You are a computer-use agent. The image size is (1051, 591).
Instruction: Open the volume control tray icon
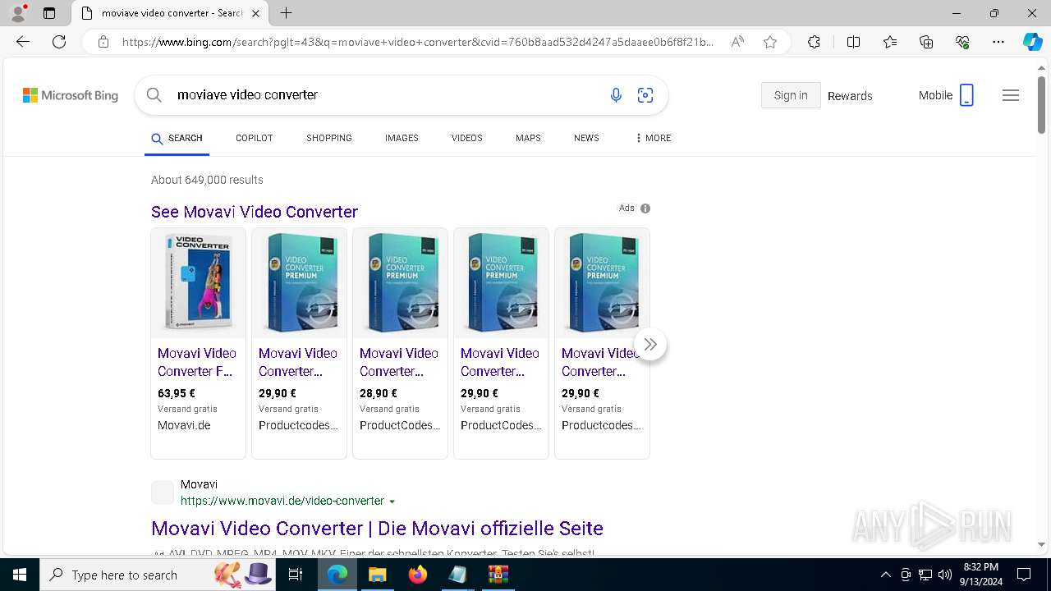[944, 575]
